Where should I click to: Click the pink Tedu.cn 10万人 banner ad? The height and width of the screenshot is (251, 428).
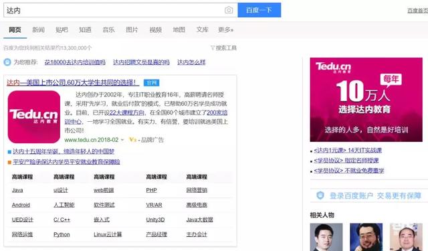coord(366,100)
